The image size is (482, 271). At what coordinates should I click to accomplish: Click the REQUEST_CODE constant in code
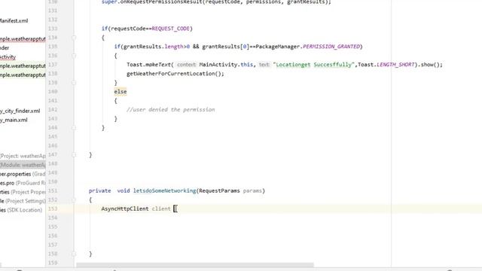tap(171, 29)
